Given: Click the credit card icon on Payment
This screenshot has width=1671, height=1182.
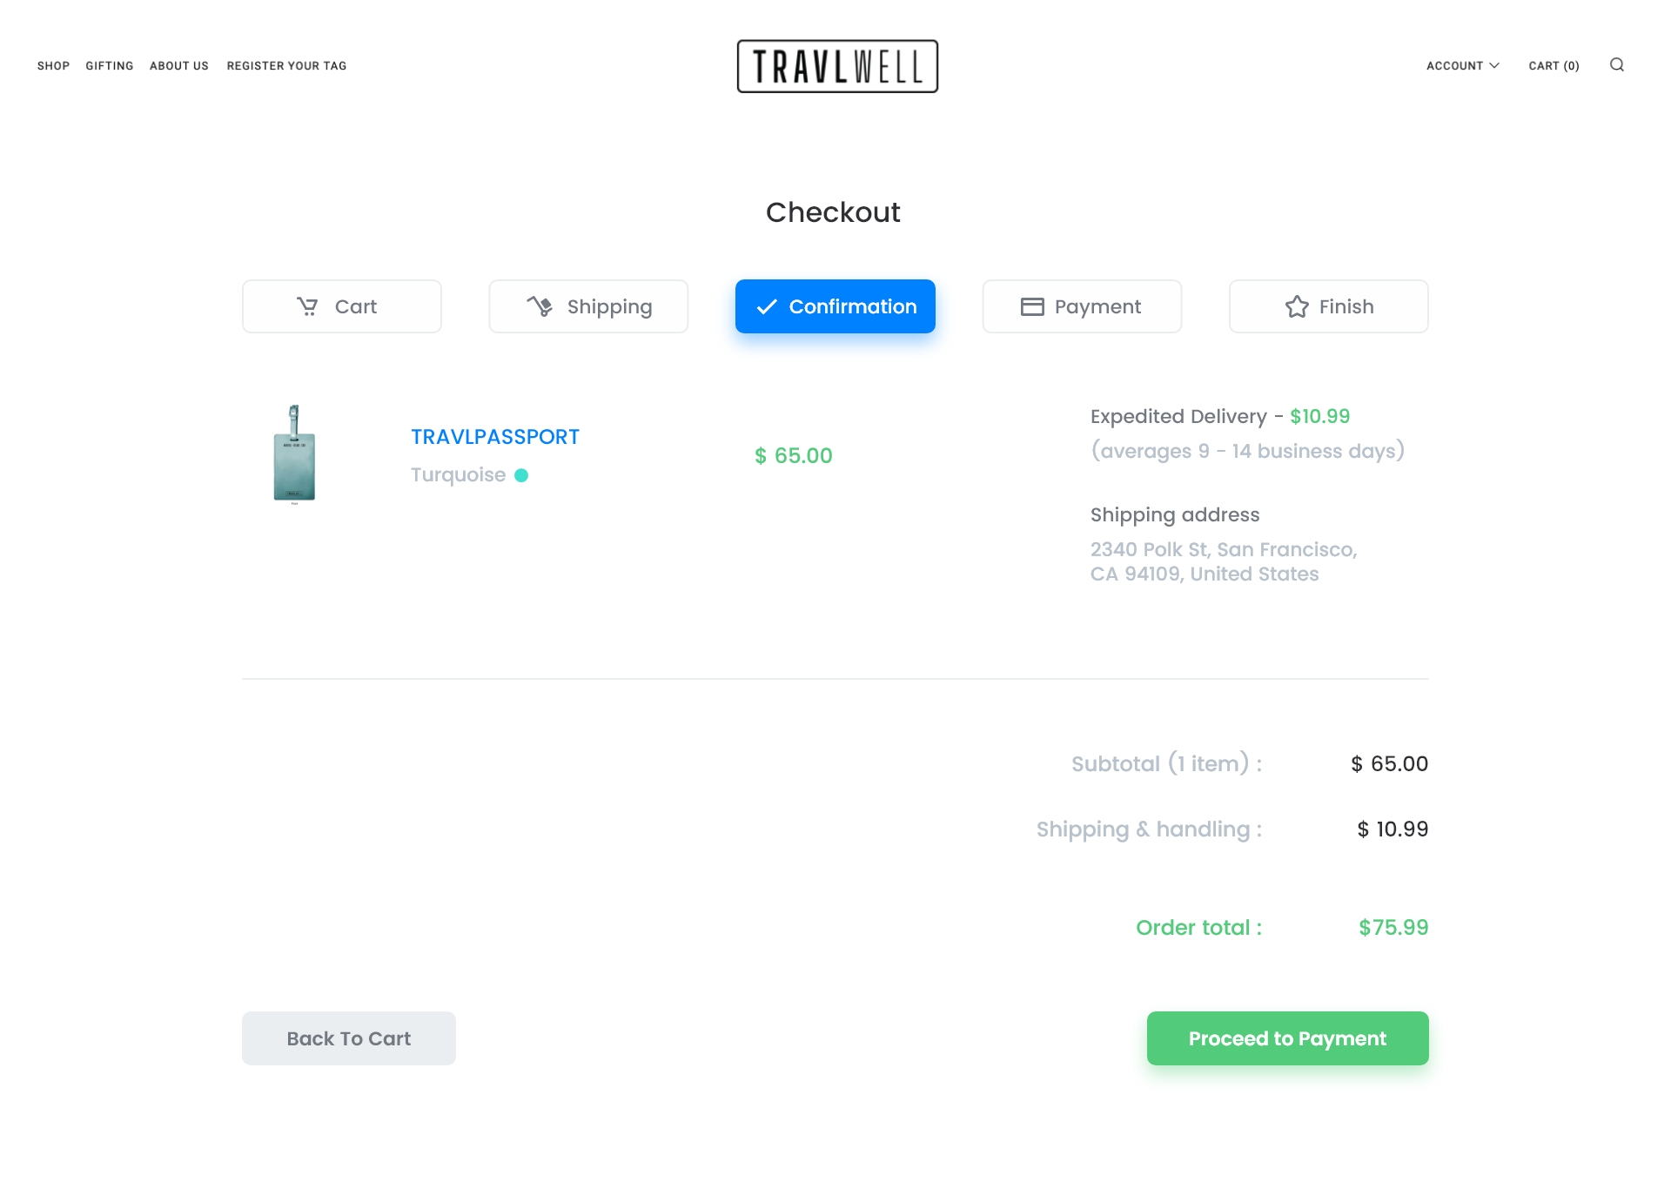Looking at the screenshot, I should pos(1032,306).
